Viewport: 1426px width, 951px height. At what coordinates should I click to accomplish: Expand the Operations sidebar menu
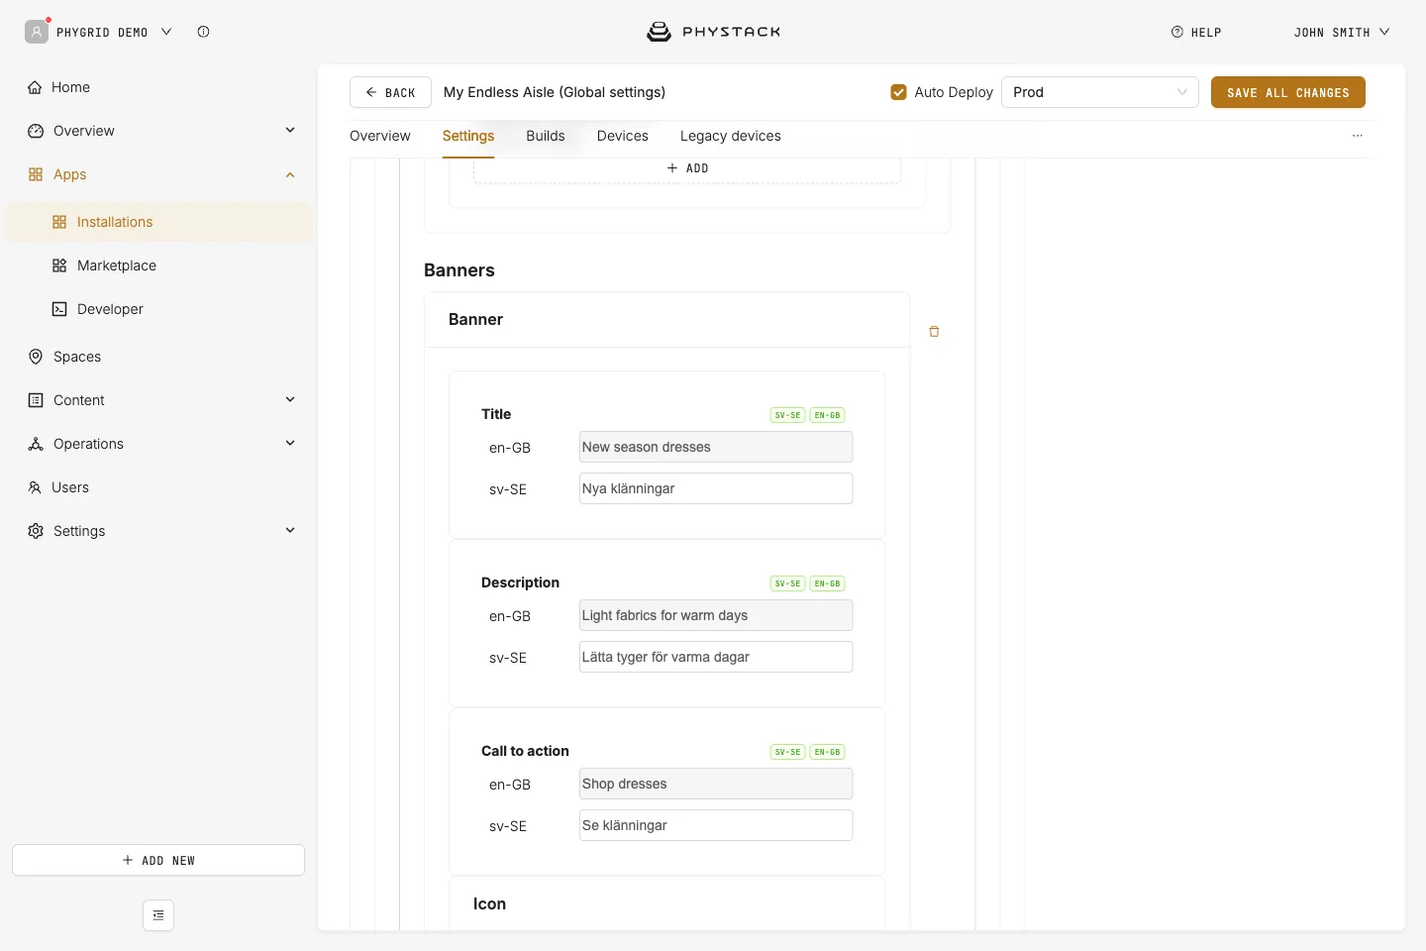tap(290, 443)
